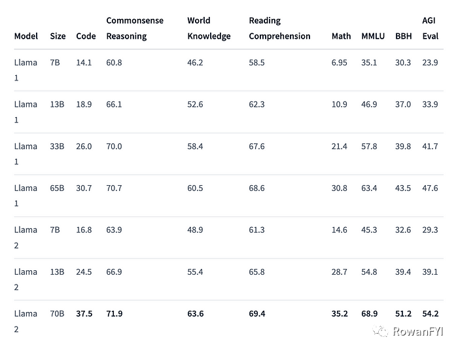Select the Reading Comprehension column header

pyautogui.click(x=279, y=28)
